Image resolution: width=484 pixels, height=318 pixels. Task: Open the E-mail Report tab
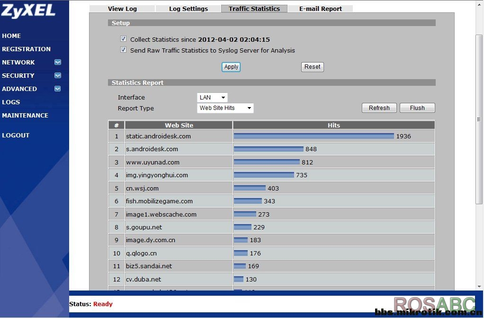point(321,9)
